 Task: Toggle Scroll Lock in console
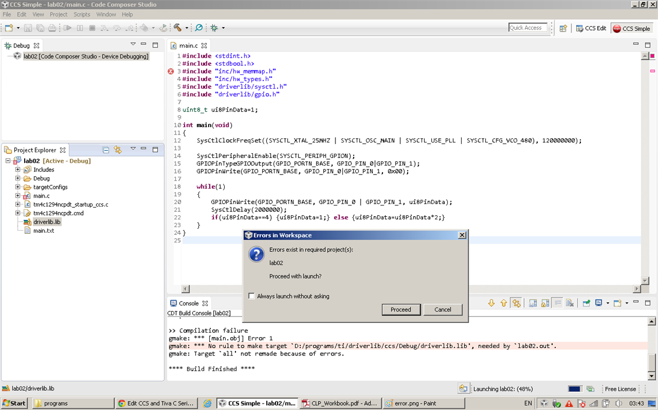(x=545, y=303)
